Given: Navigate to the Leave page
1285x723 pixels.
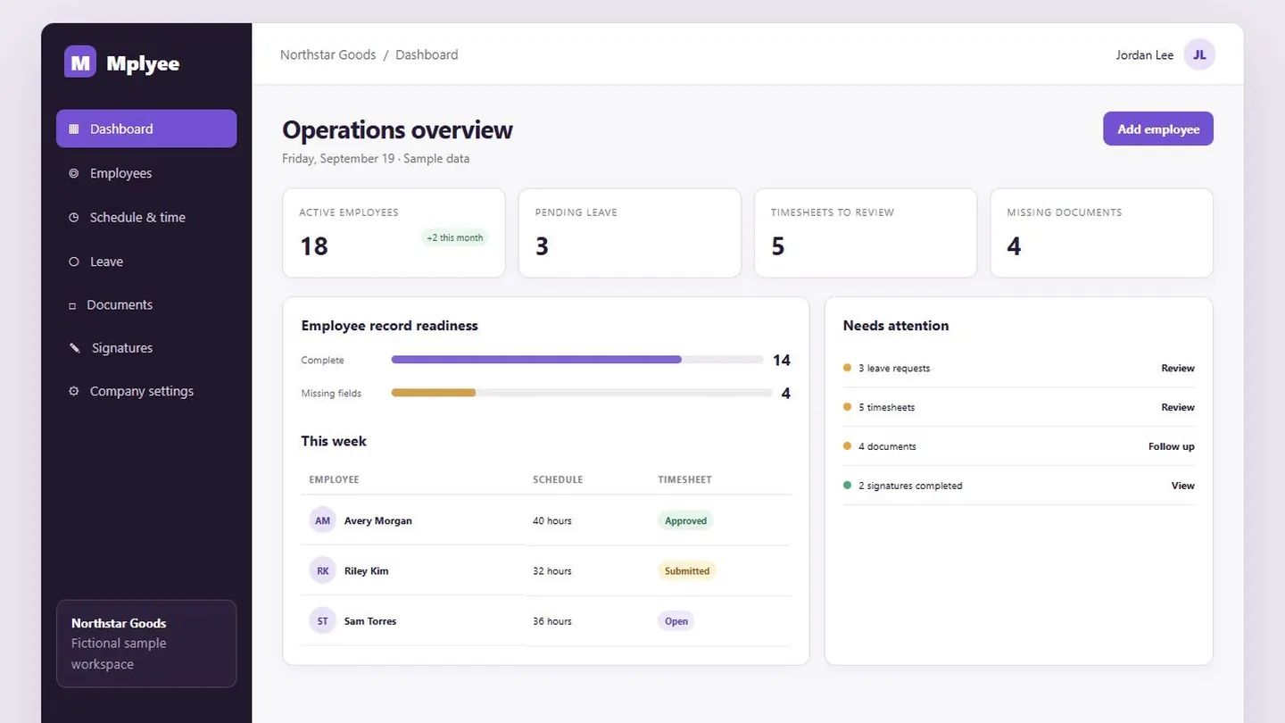Looking at the screenshot, I should point(146,262).
